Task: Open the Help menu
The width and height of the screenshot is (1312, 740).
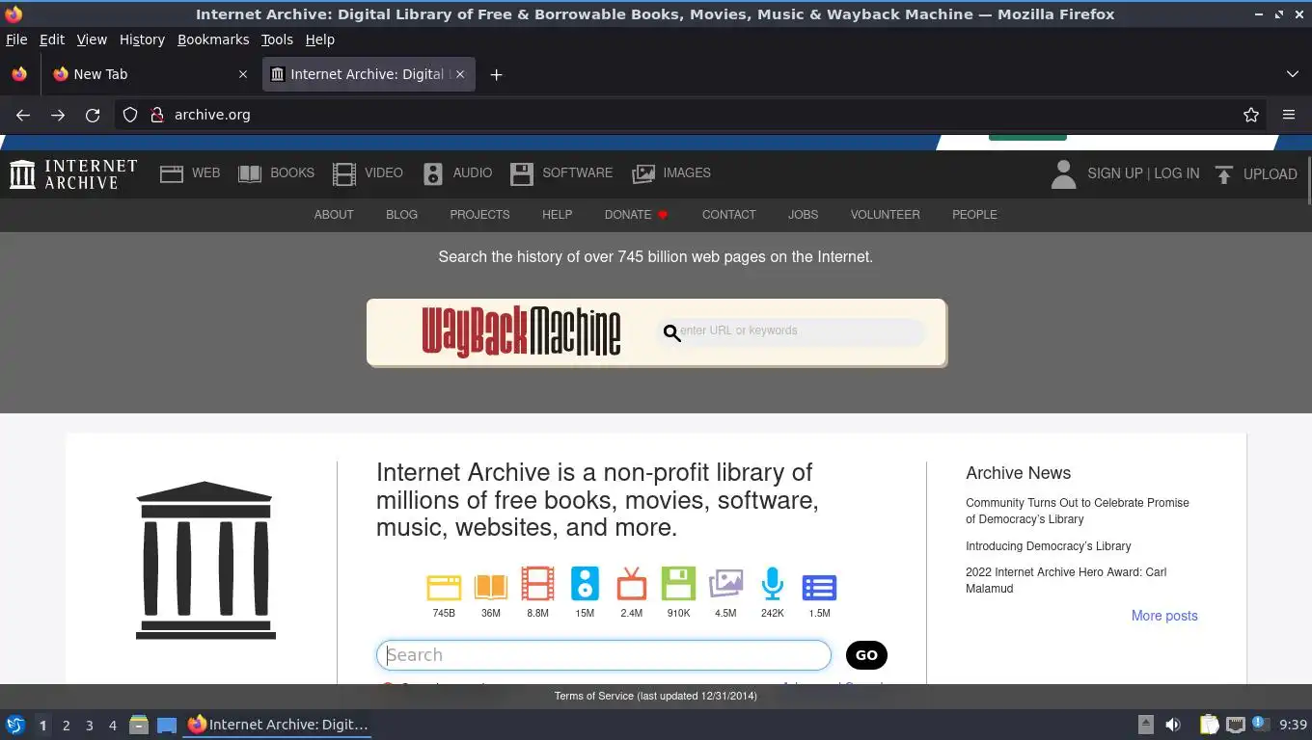Action: click(319, 40)
